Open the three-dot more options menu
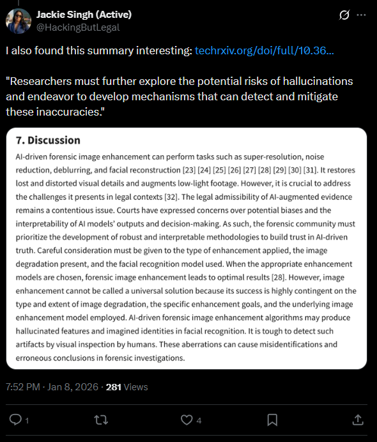Viewport: 377px width, 442px height. click(x=361, y=15)
